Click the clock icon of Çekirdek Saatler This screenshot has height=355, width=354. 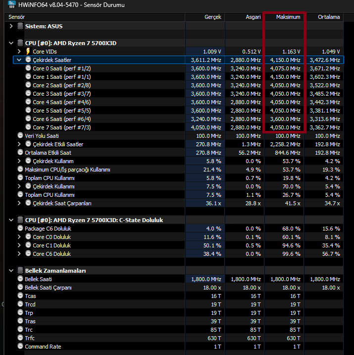pos(28,59)
